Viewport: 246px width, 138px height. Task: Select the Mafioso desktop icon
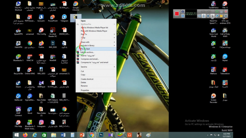coord(213,71)
